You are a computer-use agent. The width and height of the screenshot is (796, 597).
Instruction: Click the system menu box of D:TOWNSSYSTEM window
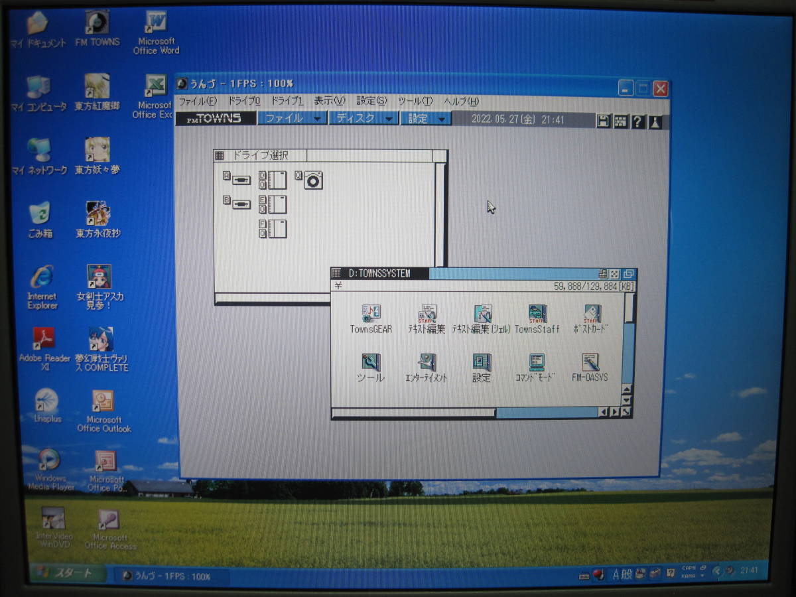point(336,273)
